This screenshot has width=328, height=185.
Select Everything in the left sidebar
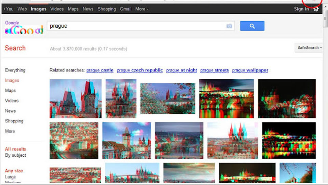[x=15, y=70]
